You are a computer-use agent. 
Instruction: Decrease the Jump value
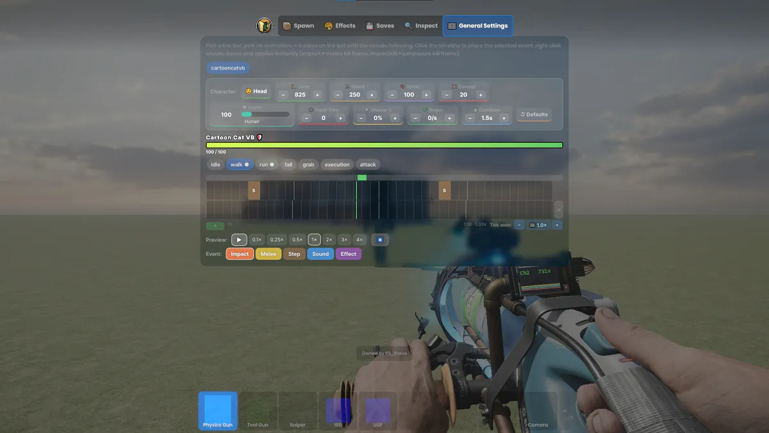click(283, 95)
